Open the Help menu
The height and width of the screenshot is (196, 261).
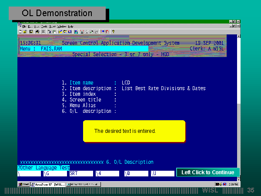pos(70,27)
